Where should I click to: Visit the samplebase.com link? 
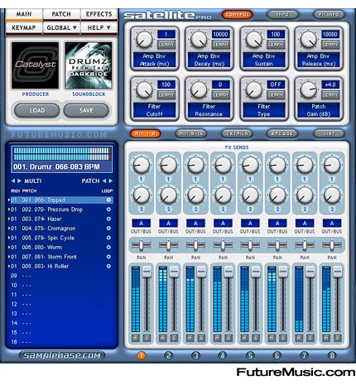pos(62,355)
